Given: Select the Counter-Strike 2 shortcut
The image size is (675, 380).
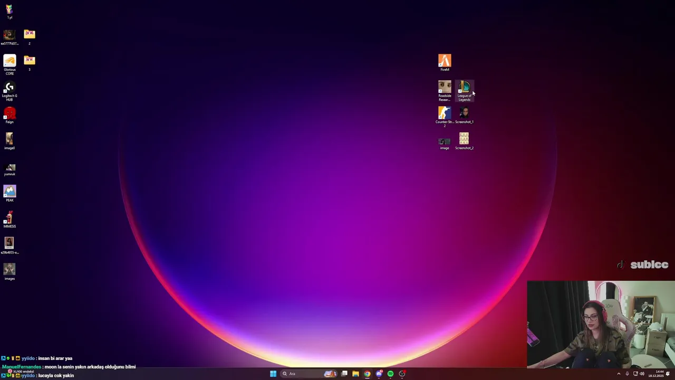Looking at the screenshot, I should point(445,117).
